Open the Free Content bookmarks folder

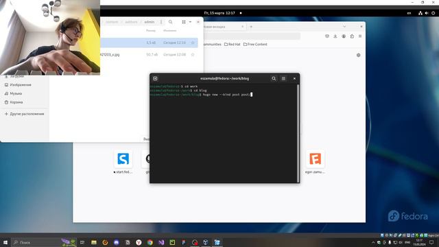click(255, 44)
